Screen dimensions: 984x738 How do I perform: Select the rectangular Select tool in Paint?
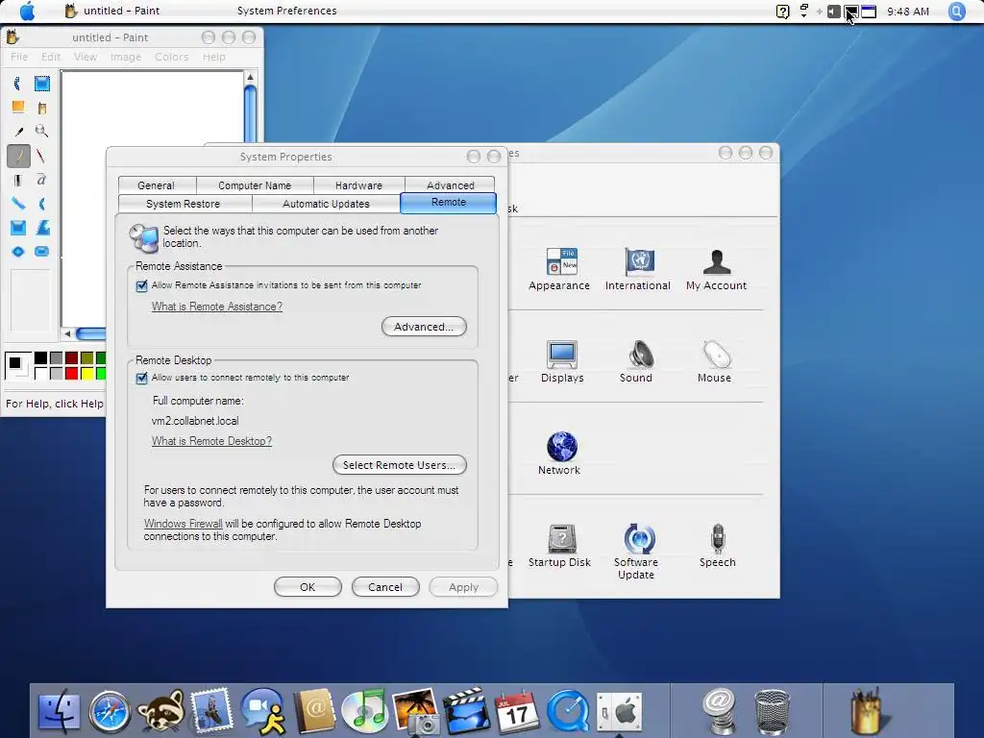pos(42,84)
